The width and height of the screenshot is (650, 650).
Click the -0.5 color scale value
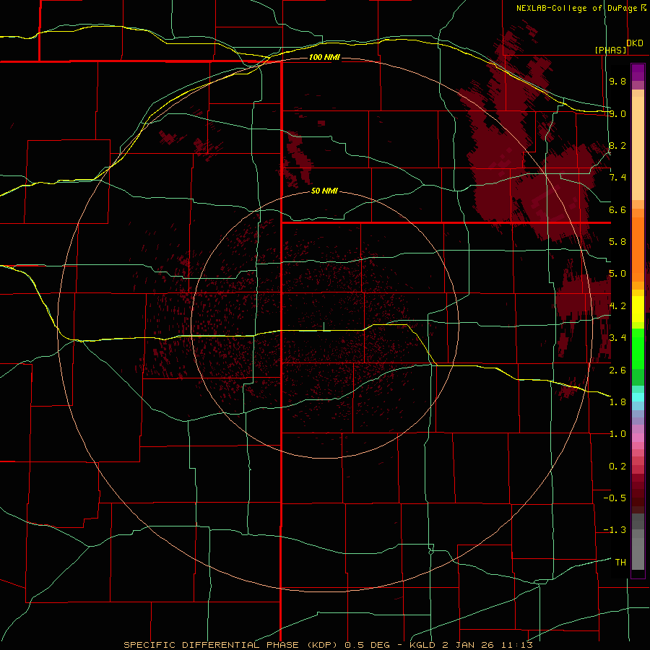(615, 498)
